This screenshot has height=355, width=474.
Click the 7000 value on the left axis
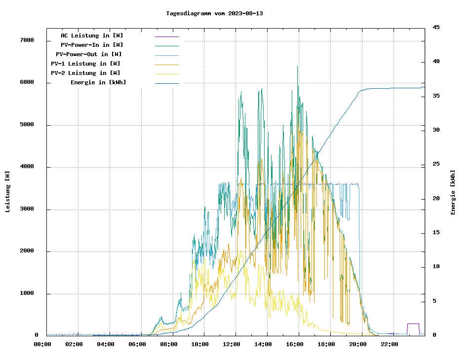pyautogui.click(x=27, y=40)
